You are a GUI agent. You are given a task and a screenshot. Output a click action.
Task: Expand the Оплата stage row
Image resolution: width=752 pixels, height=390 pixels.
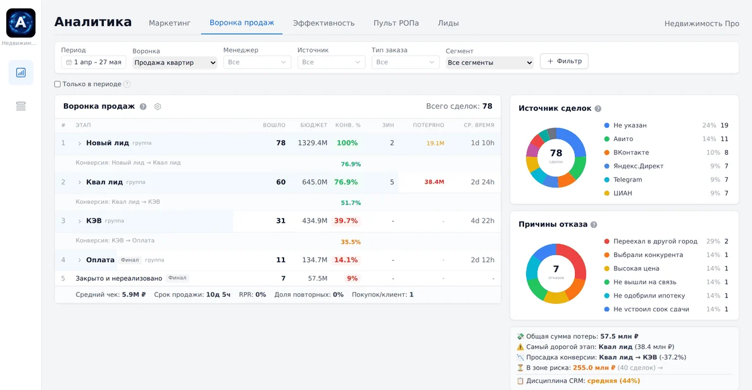coord(80,260)
